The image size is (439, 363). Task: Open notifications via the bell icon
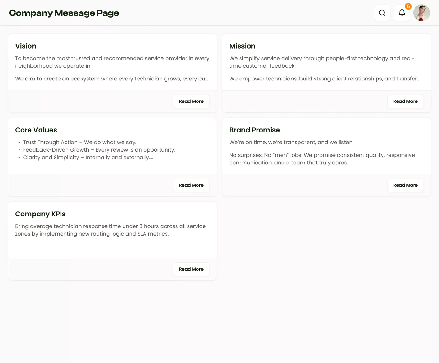pyautogui.click(x=402, y=13)
